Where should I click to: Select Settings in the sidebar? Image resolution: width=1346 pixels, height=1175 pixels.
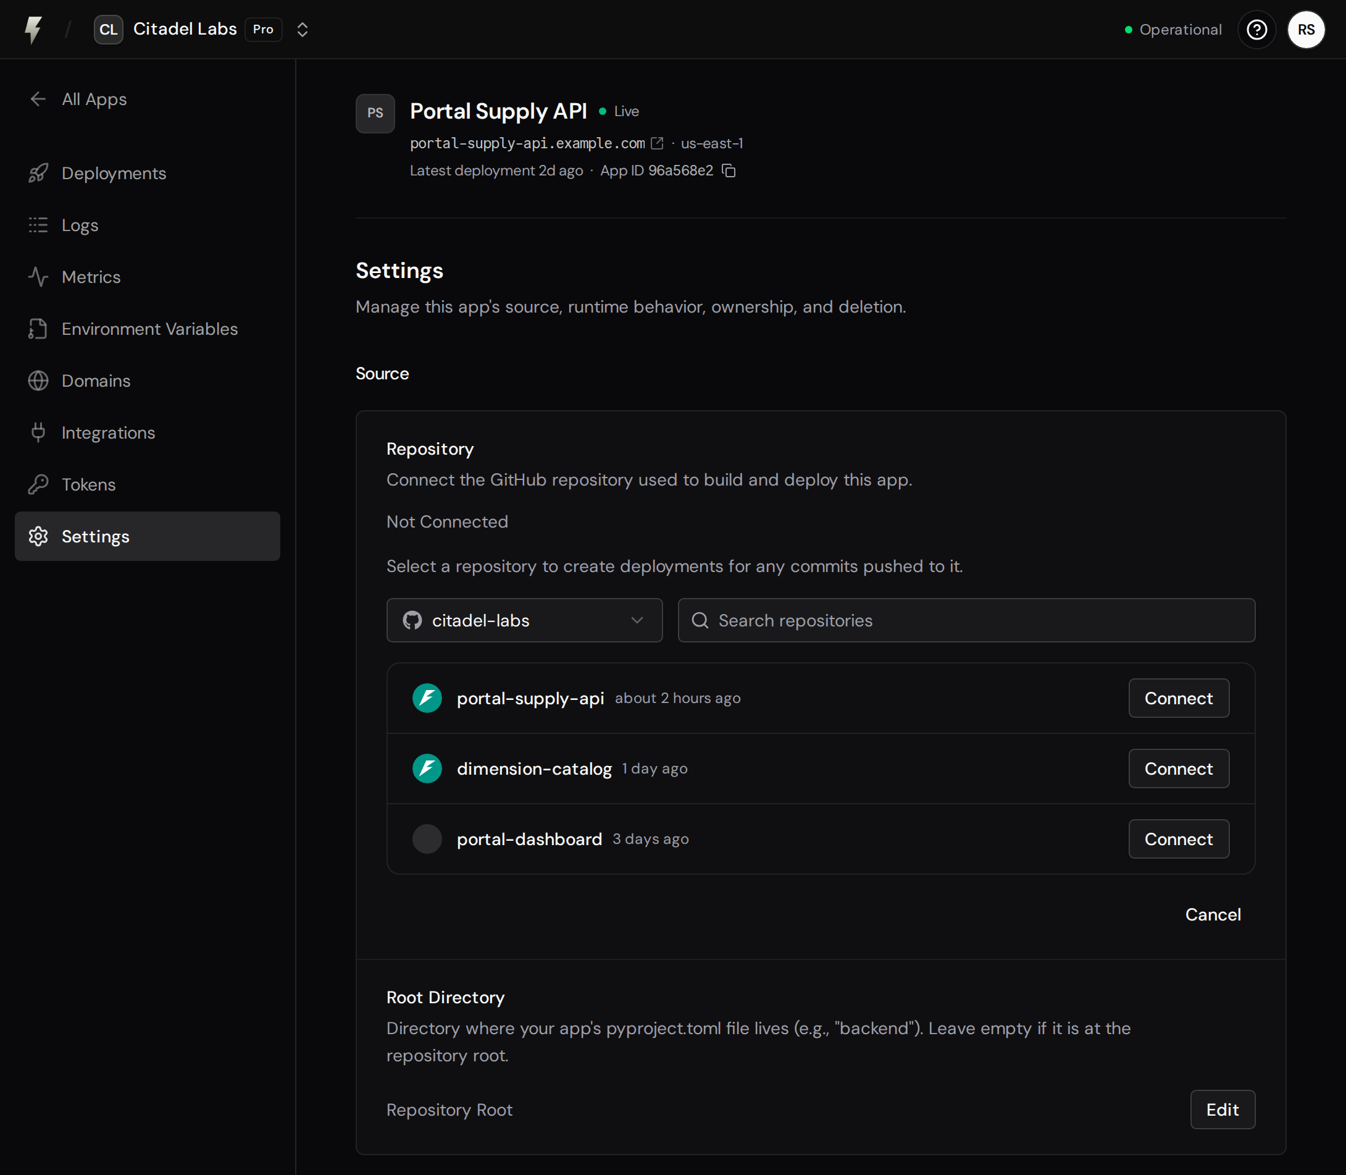(x=148, y=536)
